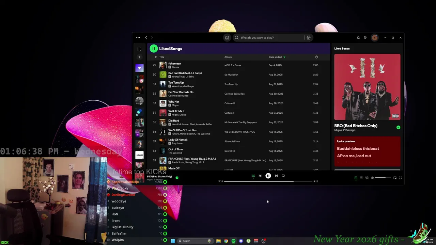Open Friend Activity icon
Image resolution: width=436 pixels, height=245 pixels.
tap(365, 38)
